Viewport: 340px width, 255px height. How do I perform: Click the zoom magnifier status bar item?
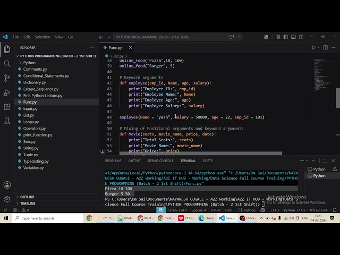tap(161, 210)
